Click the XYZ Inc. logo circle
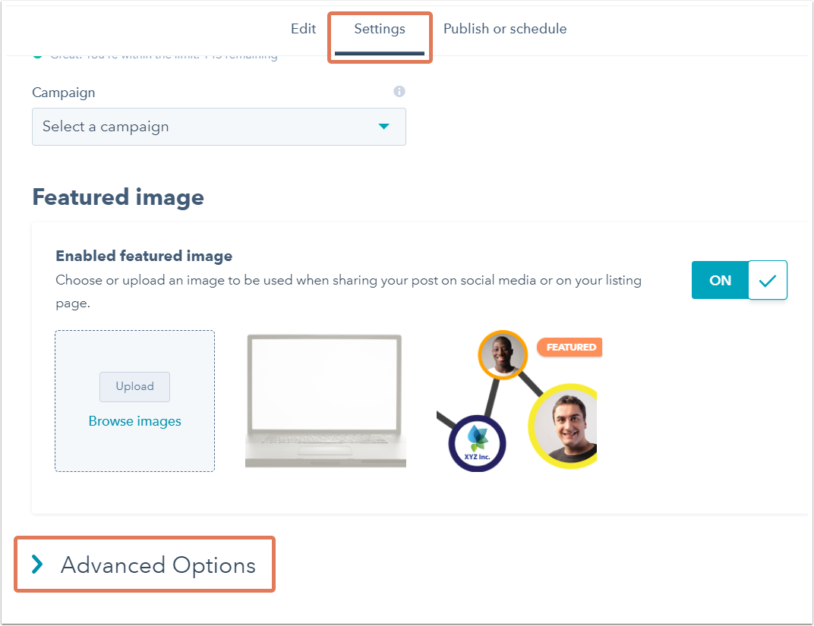The image size is (814, 626). [x=476, y=443]
